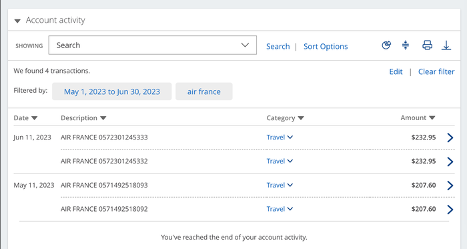Open details arrow for AIR FRANCE 0572301245333
This screenshot has height=249, width=467.
pyautogui.click(x=450, y=138)
